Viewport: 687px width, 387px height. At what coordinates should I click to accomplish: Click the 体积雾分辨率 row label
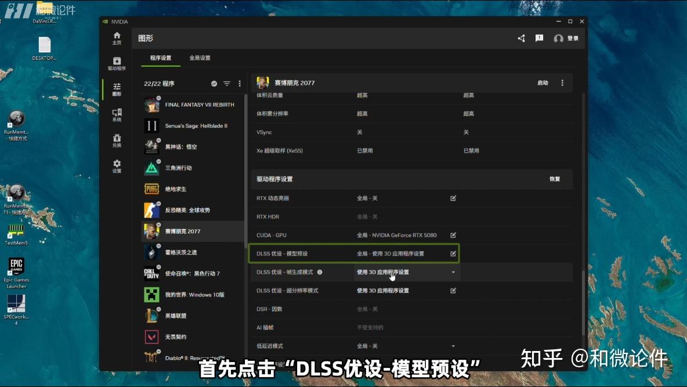(272, 114)
